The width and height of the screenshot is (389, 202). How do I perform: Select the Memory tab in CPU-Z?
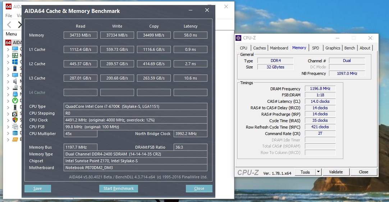[x=299, y=48]
